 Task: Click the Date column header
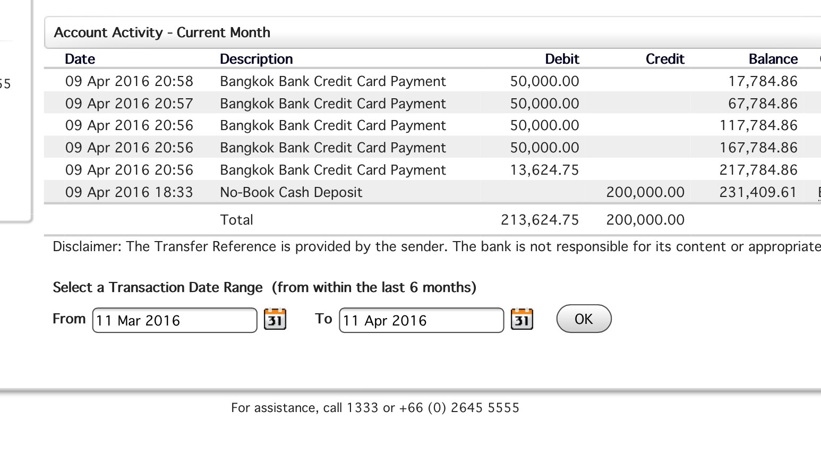pyautogui.click(x=80, y=59)
